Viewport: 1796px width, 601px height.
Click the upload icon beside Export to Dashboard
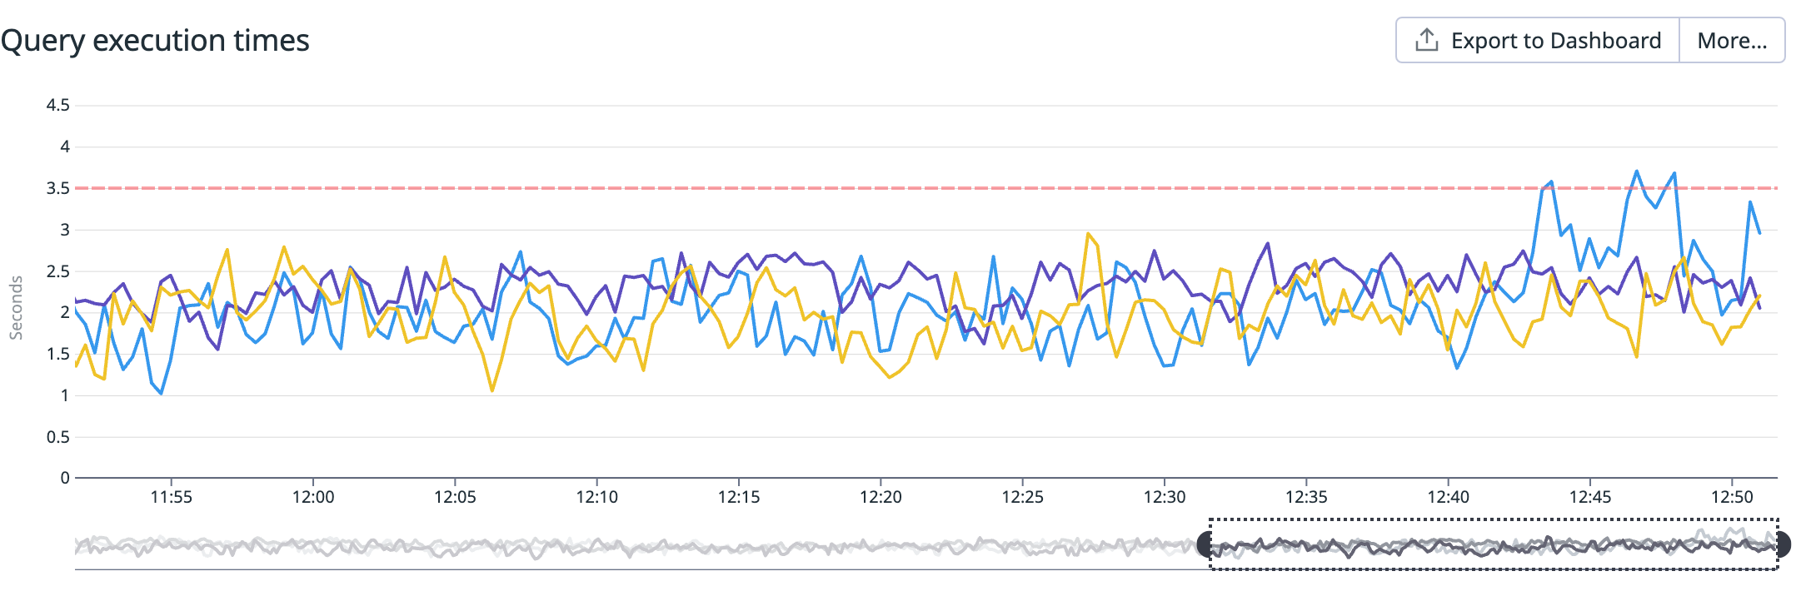pyautogui.click(x=1426, y=40)
